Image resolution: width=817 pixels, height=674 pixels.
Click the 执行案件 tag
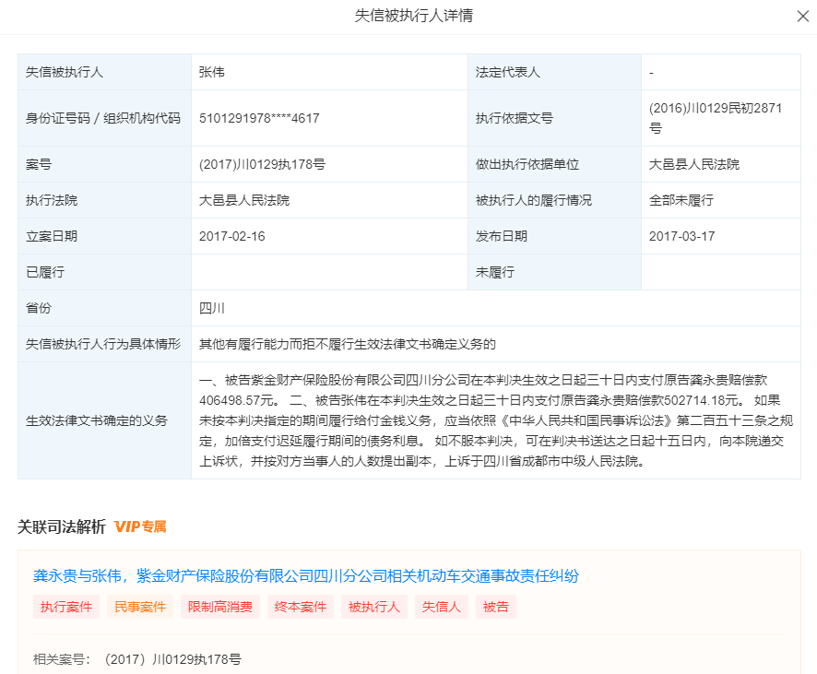click(x=66, y=607)
